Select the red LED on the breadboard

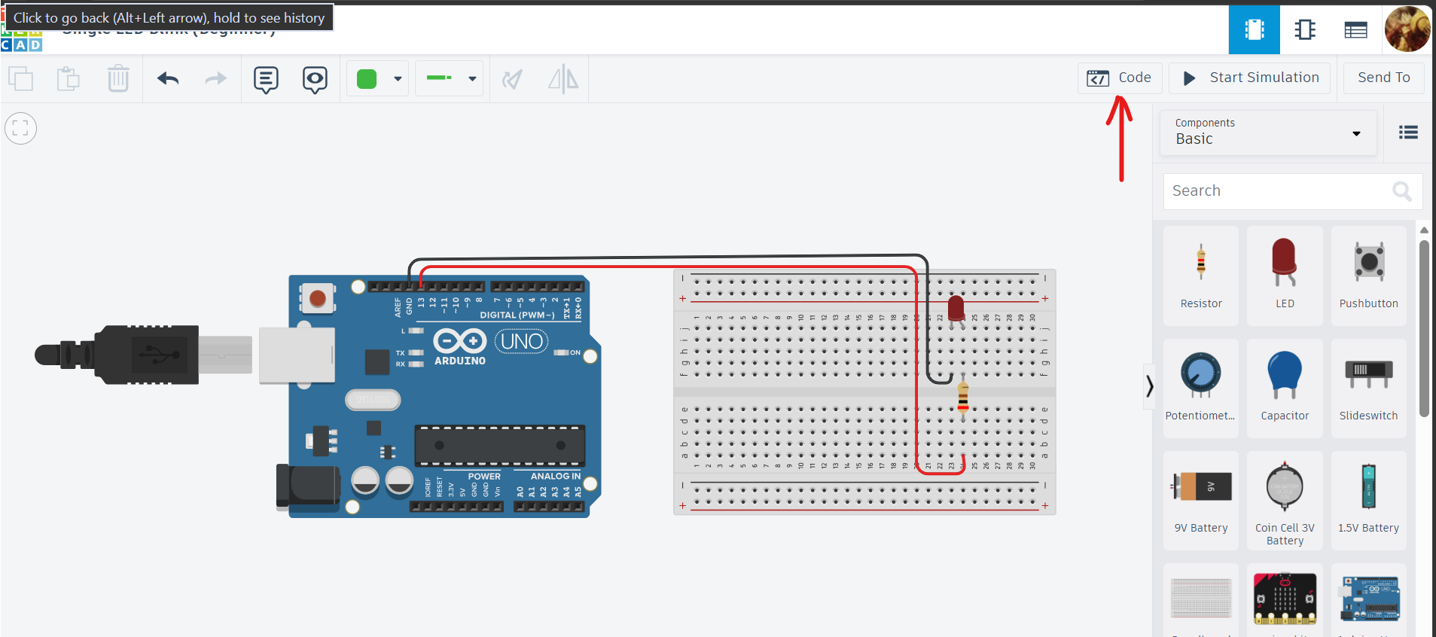pyautogui.click(x=956, y=310)
